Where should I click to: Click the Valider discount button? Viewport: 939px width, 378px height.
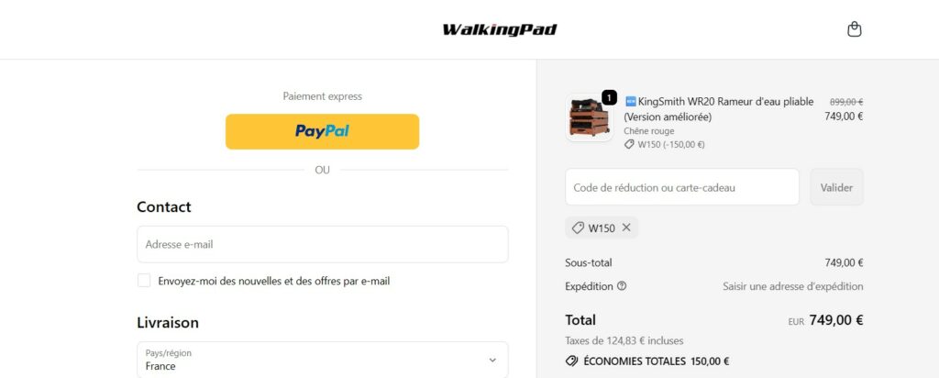[836, 187]
